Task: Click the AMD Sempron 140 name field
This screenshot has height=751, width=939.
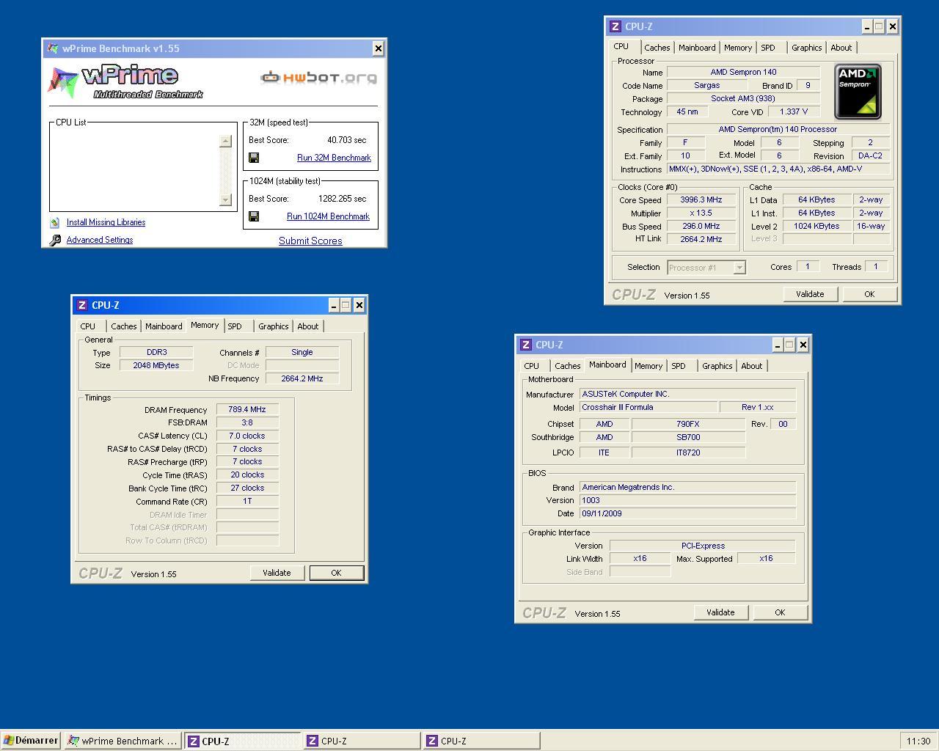Action: click(743, 72)
